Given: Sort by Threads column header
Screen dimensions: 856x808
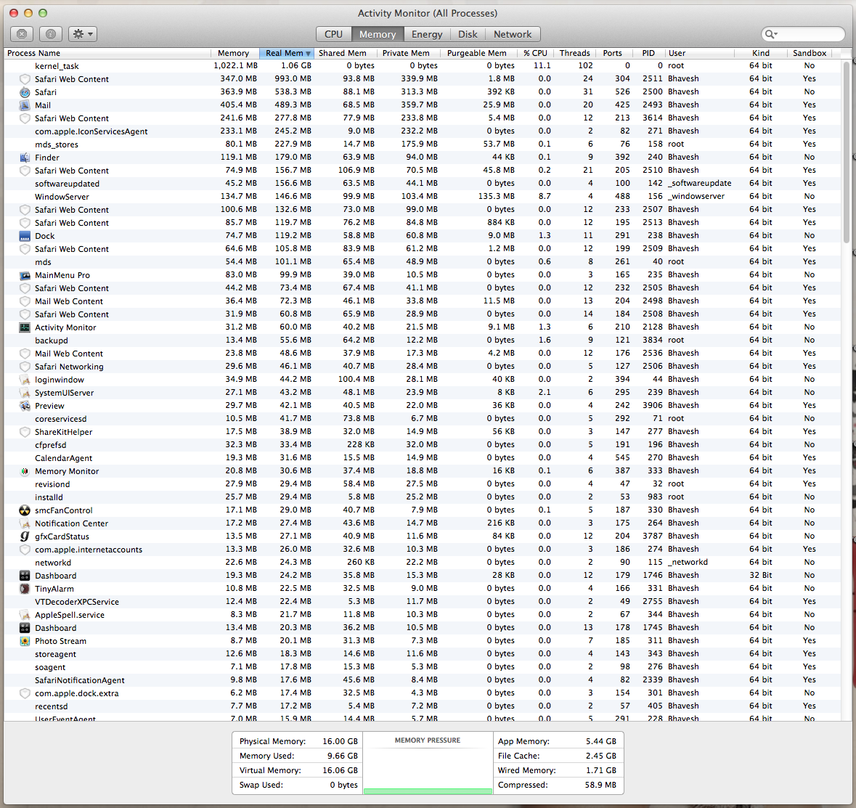Looking at the screenshot, I should point(574,53).
